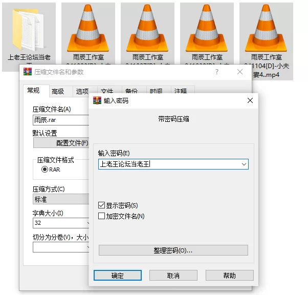Screen dimensions: 308x295
Task: Click the 取消 button
Action: (173, 276)
